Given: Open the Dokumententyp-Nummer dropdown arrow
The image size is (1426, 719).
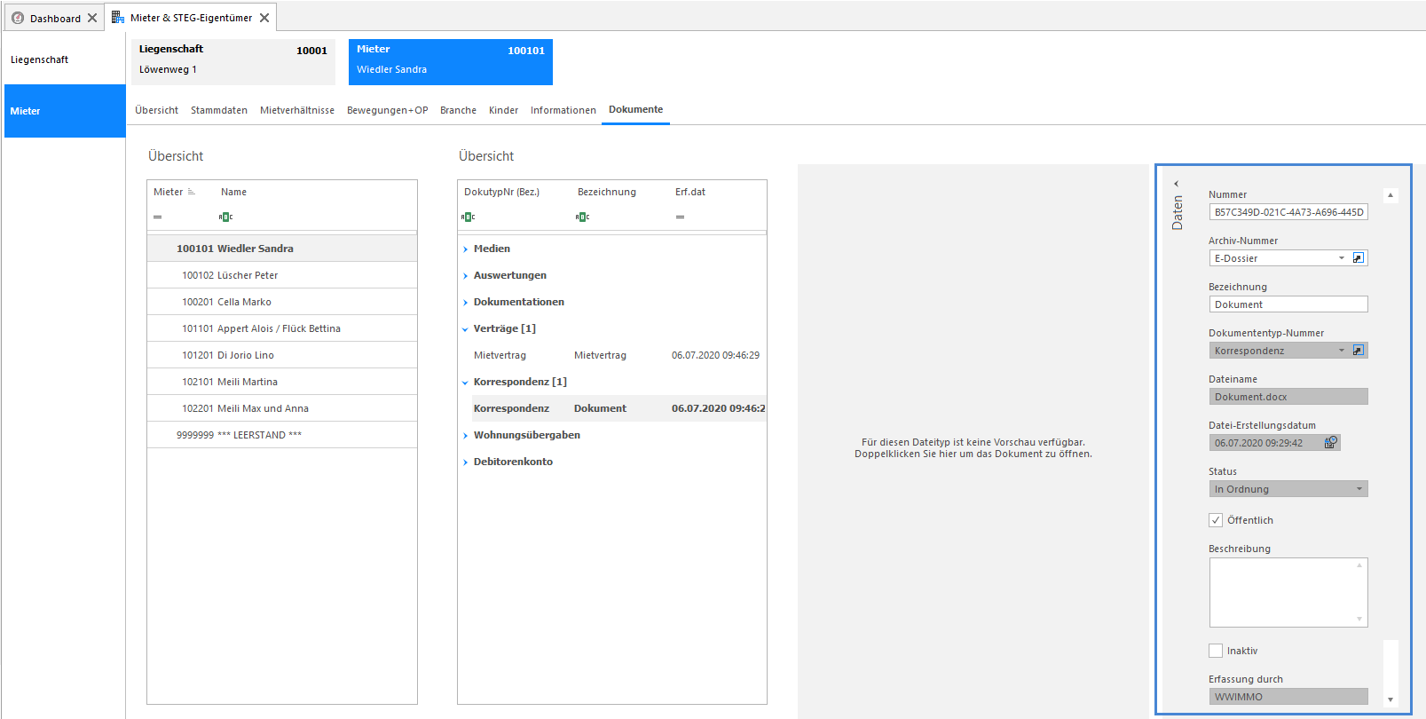Looking at the screenshot, I should click(1342, 351).
